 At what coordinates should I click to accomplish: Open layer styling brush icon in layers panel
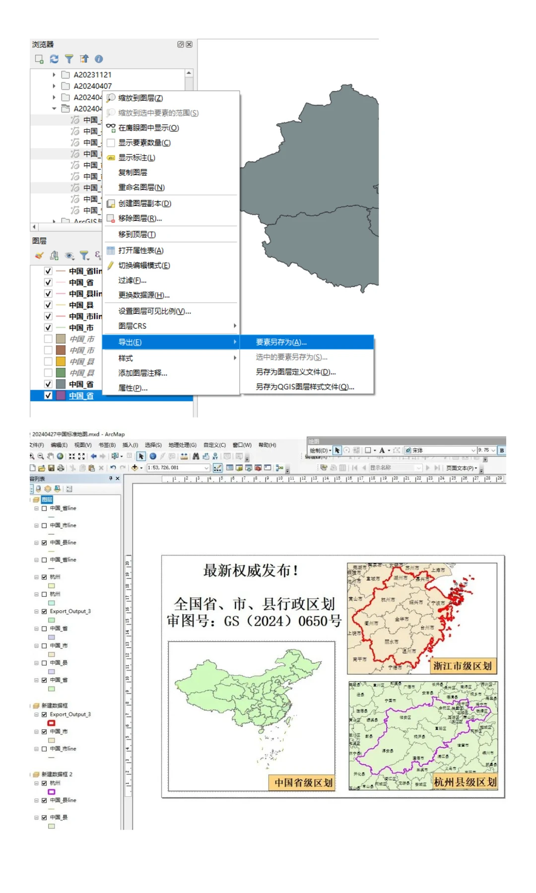tap(39, 255)
